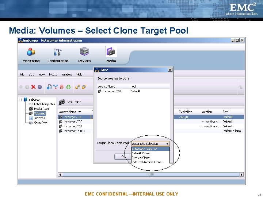Click the horizontal scrollbar left arrow
This screenshot has width=263, height=197.
click(x=60, y=174)
